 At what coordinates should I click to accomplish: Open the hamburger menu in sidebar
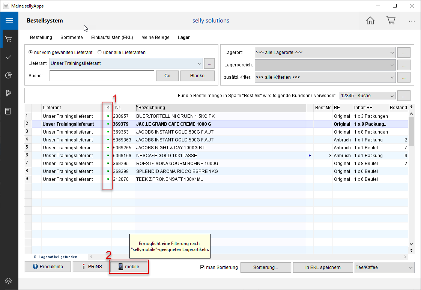pyautogui.click(x=9, y=21)
